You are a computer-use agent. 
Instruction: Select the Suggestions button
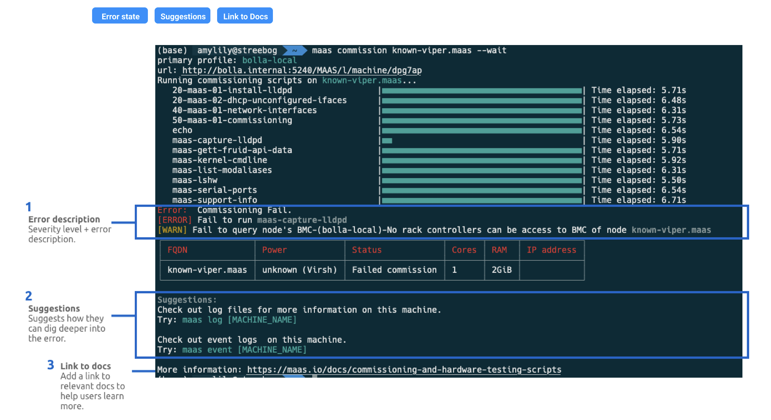(x=182, y=16)
